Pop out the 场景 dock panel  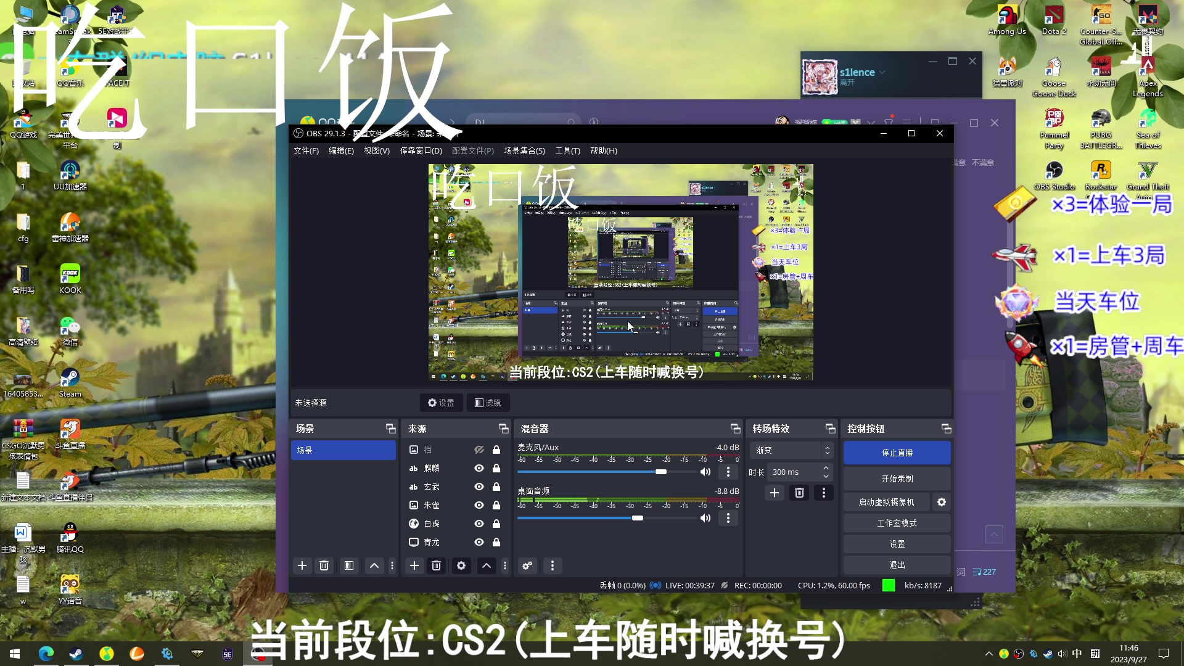point(390,429)
